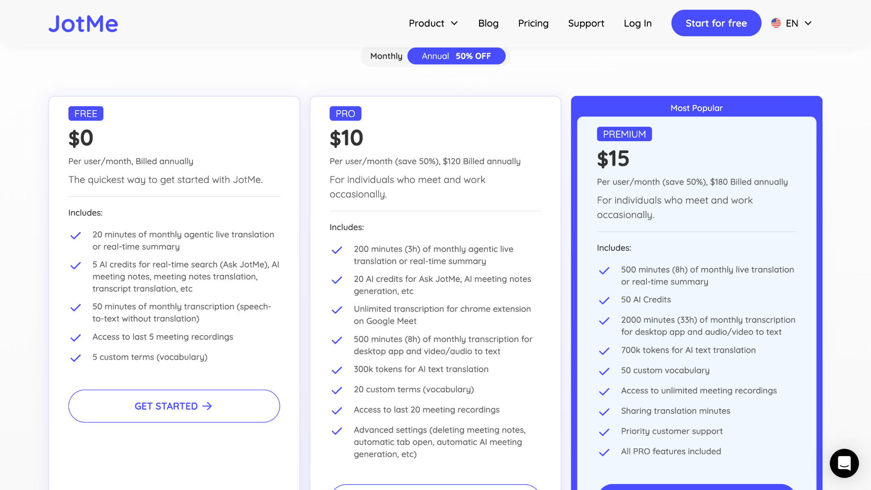Viewport: 871px width, 490px height.
Task: Click '700k tokens for AI text translation'
Action: point(688,350)
